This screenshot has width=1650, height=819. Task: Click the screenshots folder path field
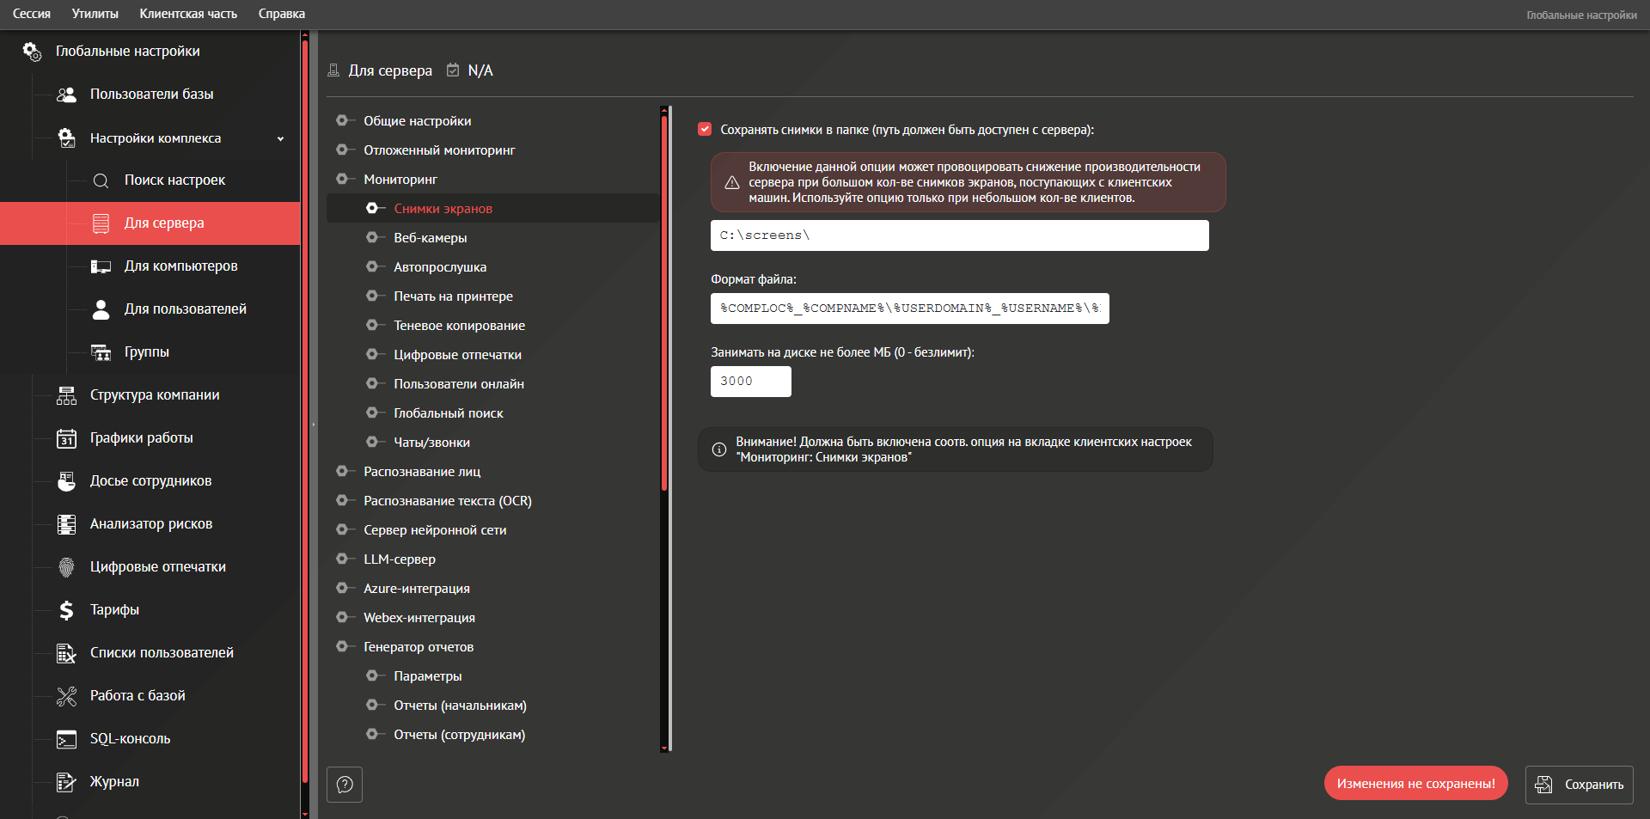(x=959, y=235)
